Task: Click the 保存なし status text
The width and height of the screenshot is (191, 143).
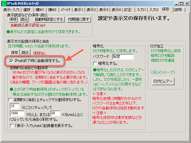Action: click(40, 53)
